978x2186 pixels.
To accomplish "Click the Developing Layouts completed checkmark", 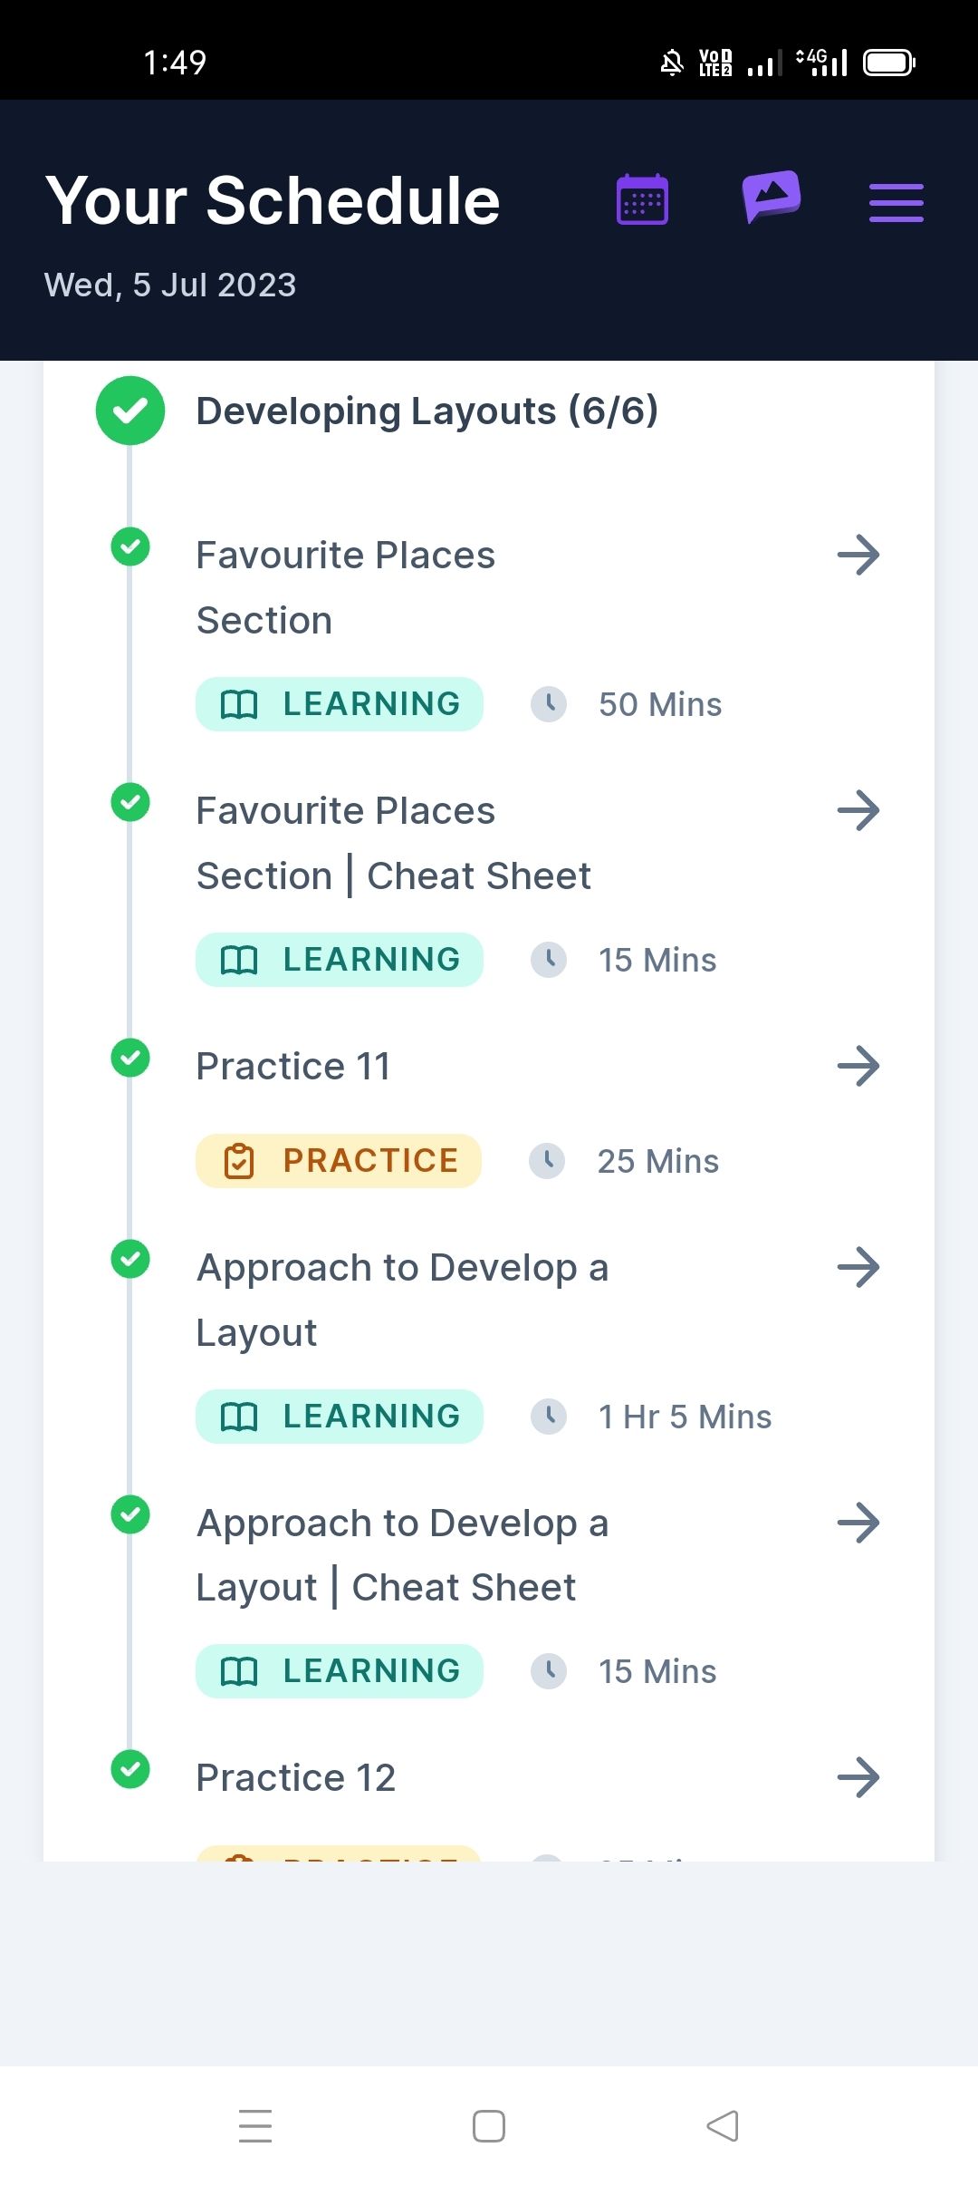I will [130, 411].
